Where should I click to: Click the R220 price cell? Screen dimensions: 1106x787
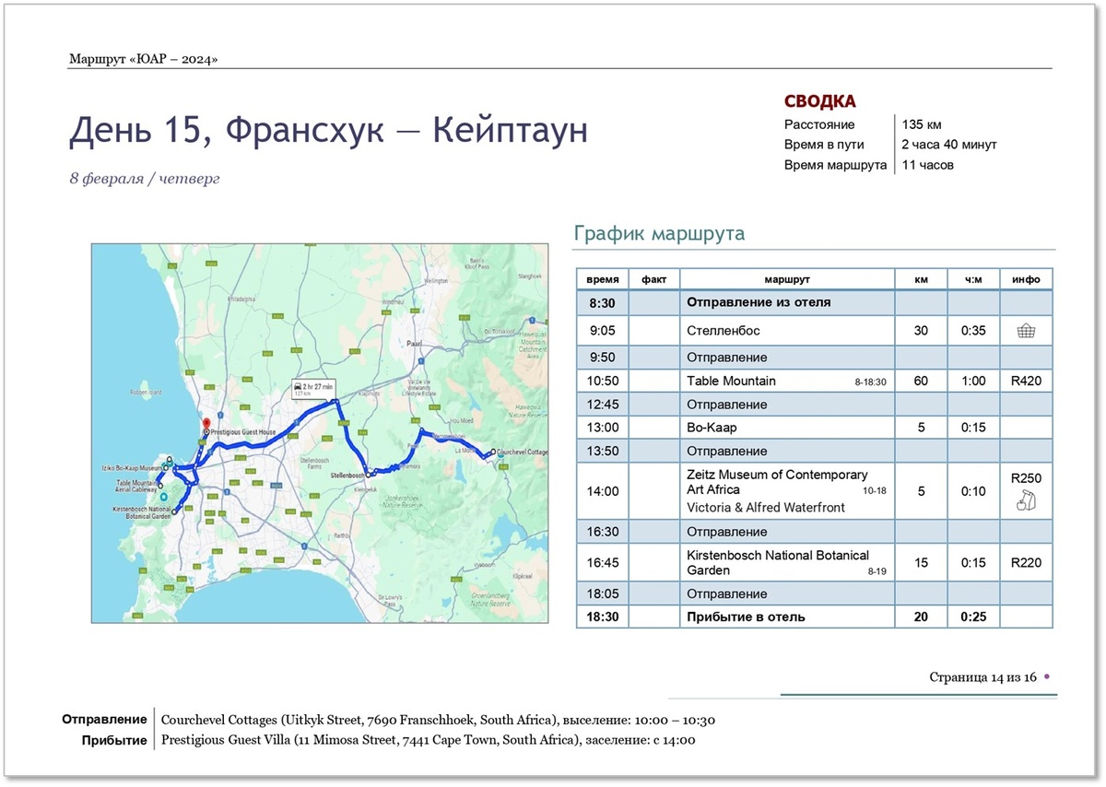click(1026, 562)
